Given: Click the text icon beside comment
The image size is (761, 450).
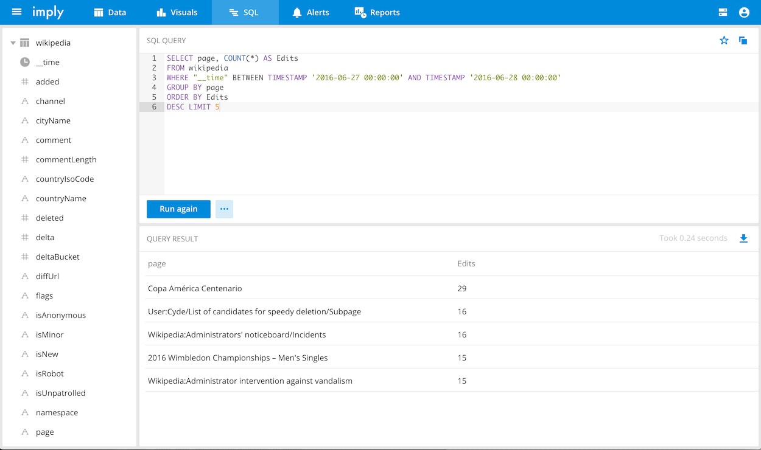Looking at the screenshot, I should tap(25, 140).
